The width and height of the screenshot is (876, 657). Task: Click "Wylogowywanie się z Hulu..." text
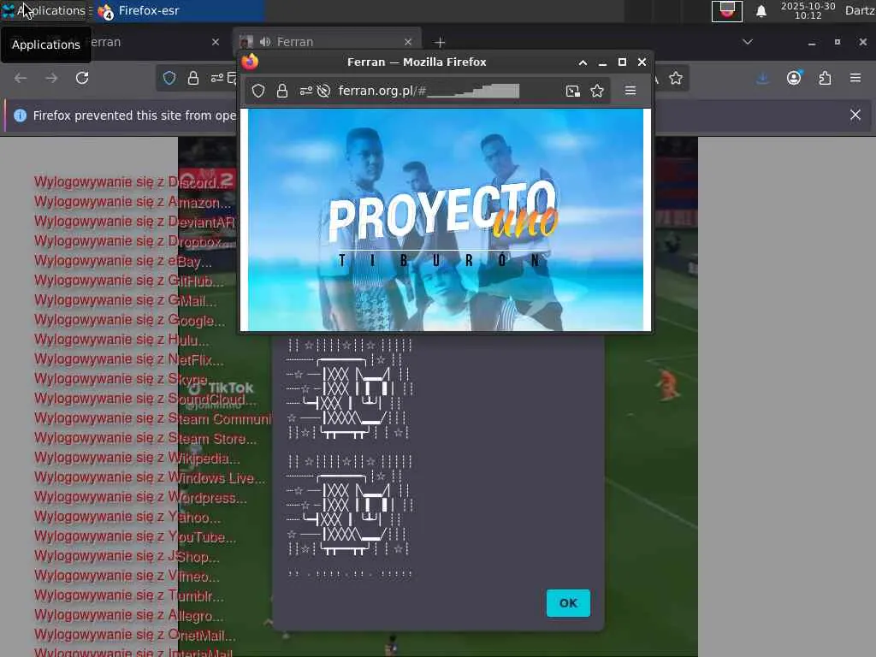pos(121,340)
